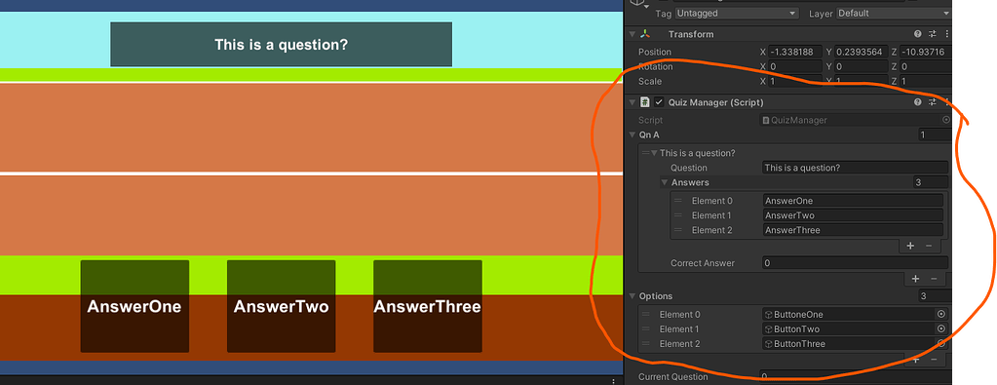Open object picker for ButtoneOne option

tap(941, 315)
